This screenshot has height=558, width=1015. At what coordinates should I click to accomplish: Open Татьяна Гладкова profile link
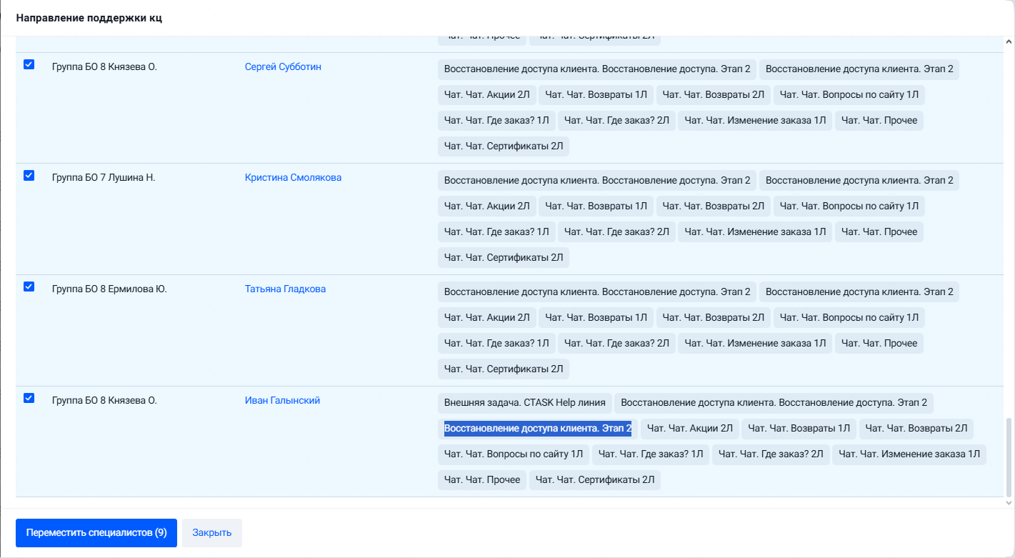pos(285,289)
